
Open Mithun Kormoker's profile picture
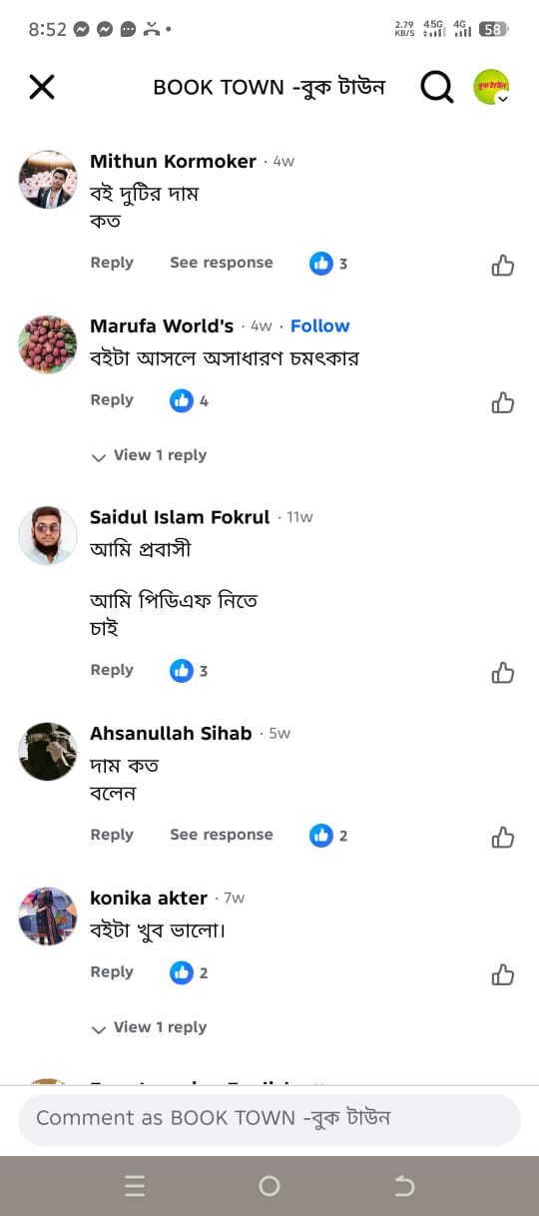48,180
